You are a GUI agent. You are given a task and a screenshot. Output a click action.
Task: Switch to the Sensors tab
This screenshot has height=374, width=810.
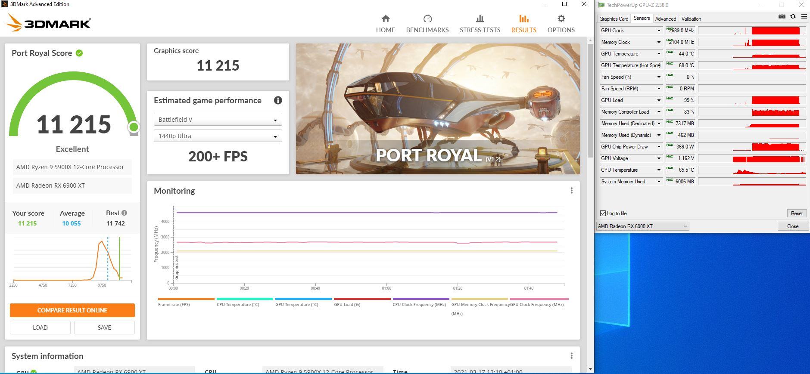(642, 18)
